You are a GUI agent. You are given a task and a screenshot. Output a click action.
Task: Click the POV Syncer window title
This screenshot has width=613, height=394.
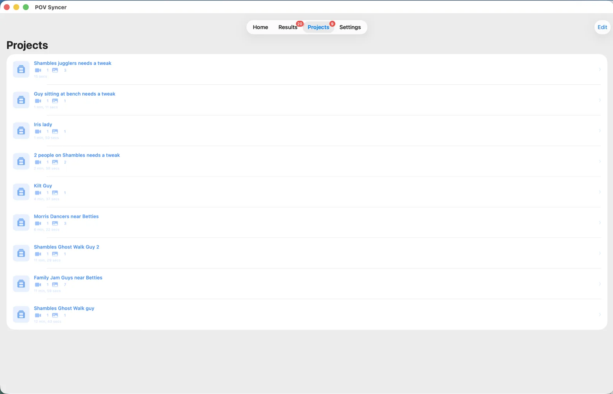point(51,7)
